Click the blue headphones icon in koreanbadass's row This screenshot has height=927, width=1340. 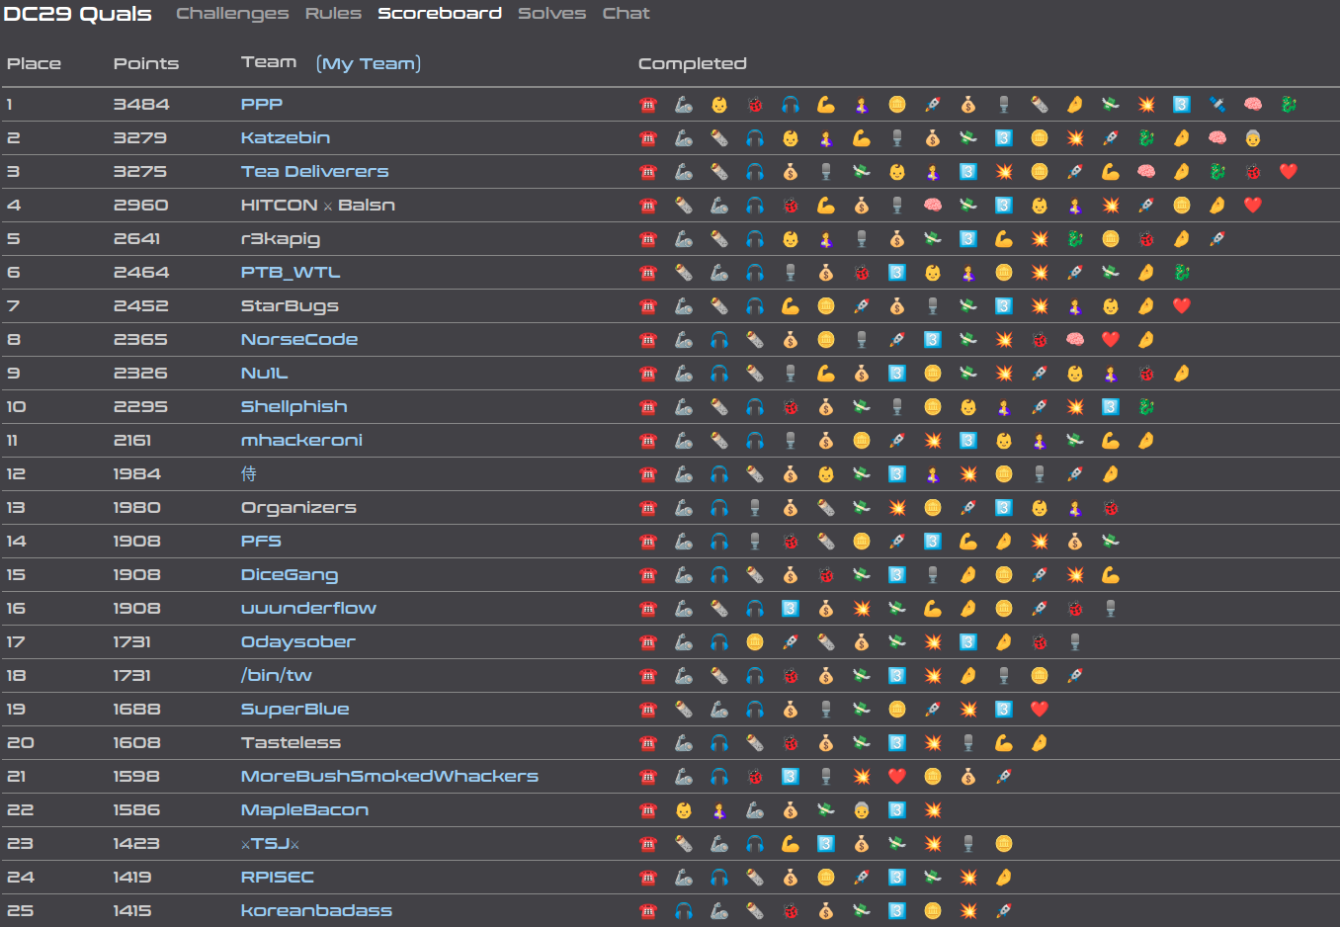click(x=684, y=911)
